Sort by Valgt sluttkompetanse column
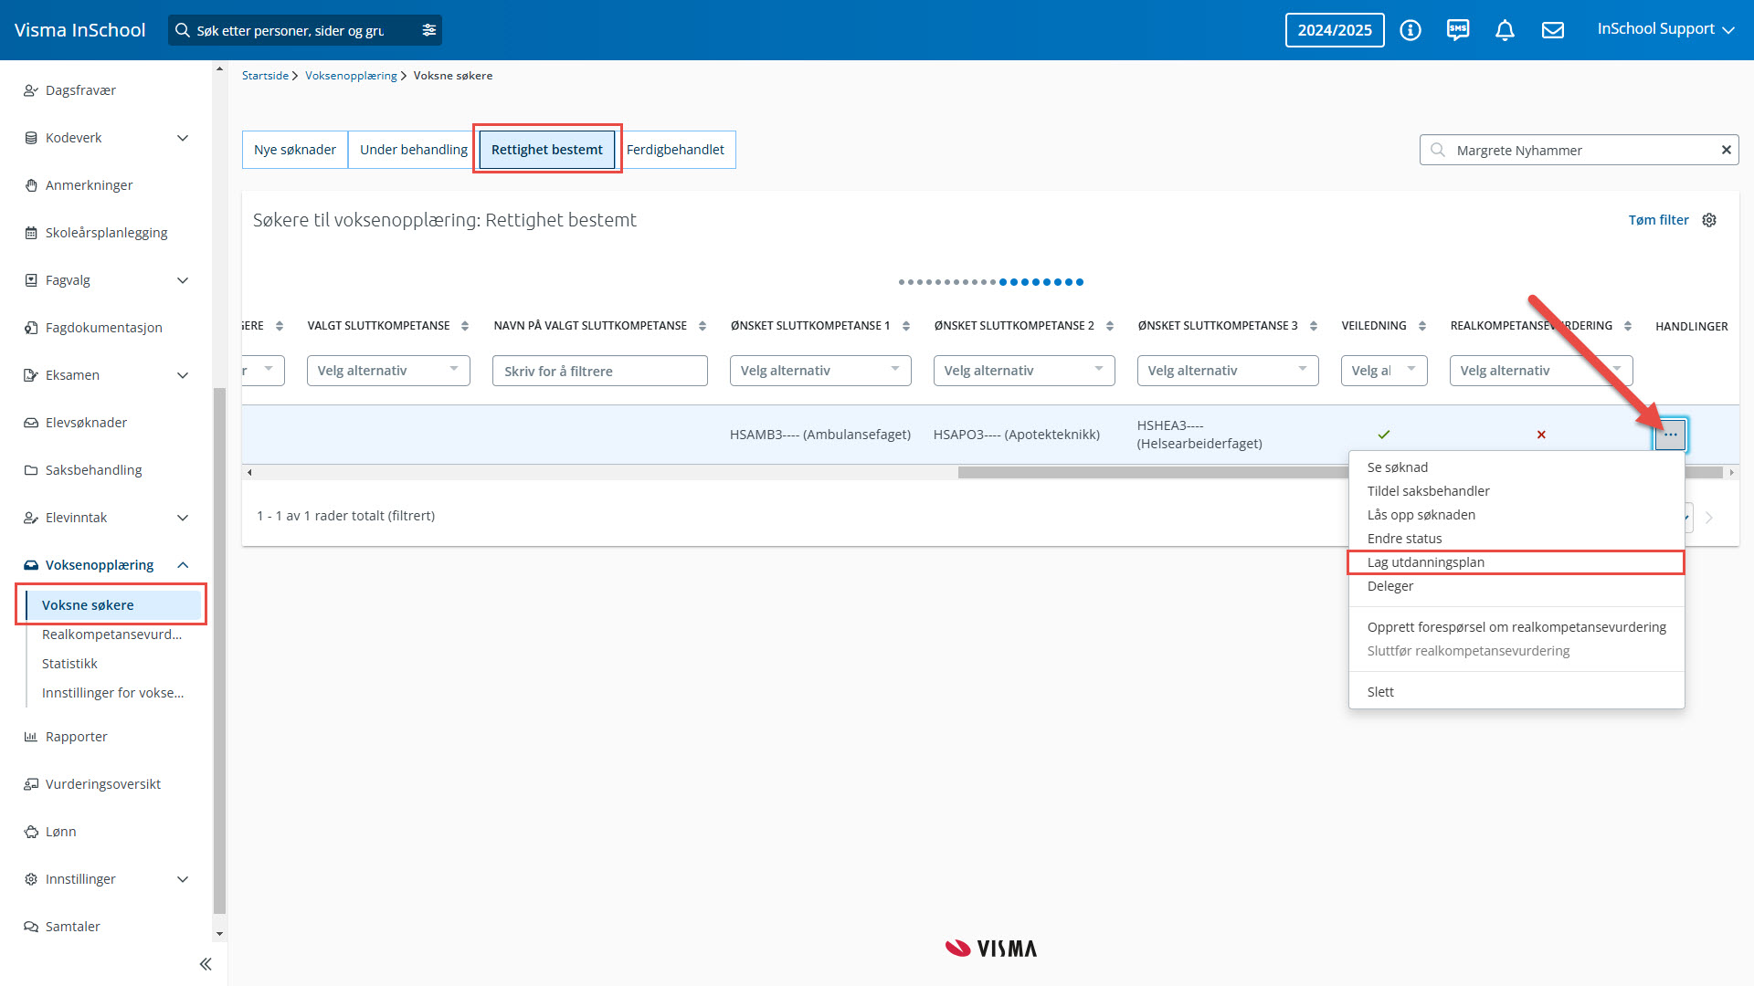The image size is (1754, 986). 465,326
